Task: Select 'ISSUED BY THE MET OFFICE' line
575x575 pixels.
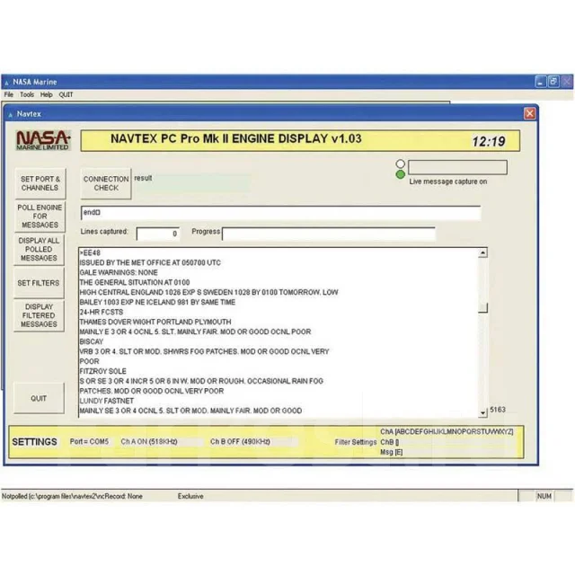Action: (150, 262)
